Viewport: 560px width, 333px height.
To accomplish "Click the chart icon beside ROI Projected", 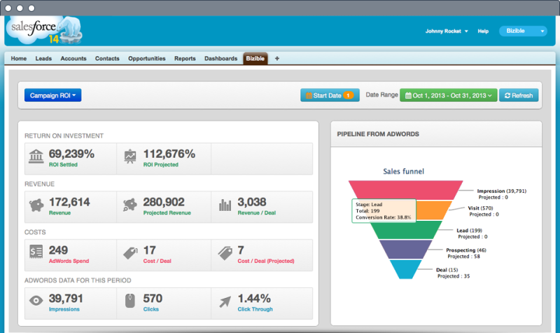I will coord(130,156).
